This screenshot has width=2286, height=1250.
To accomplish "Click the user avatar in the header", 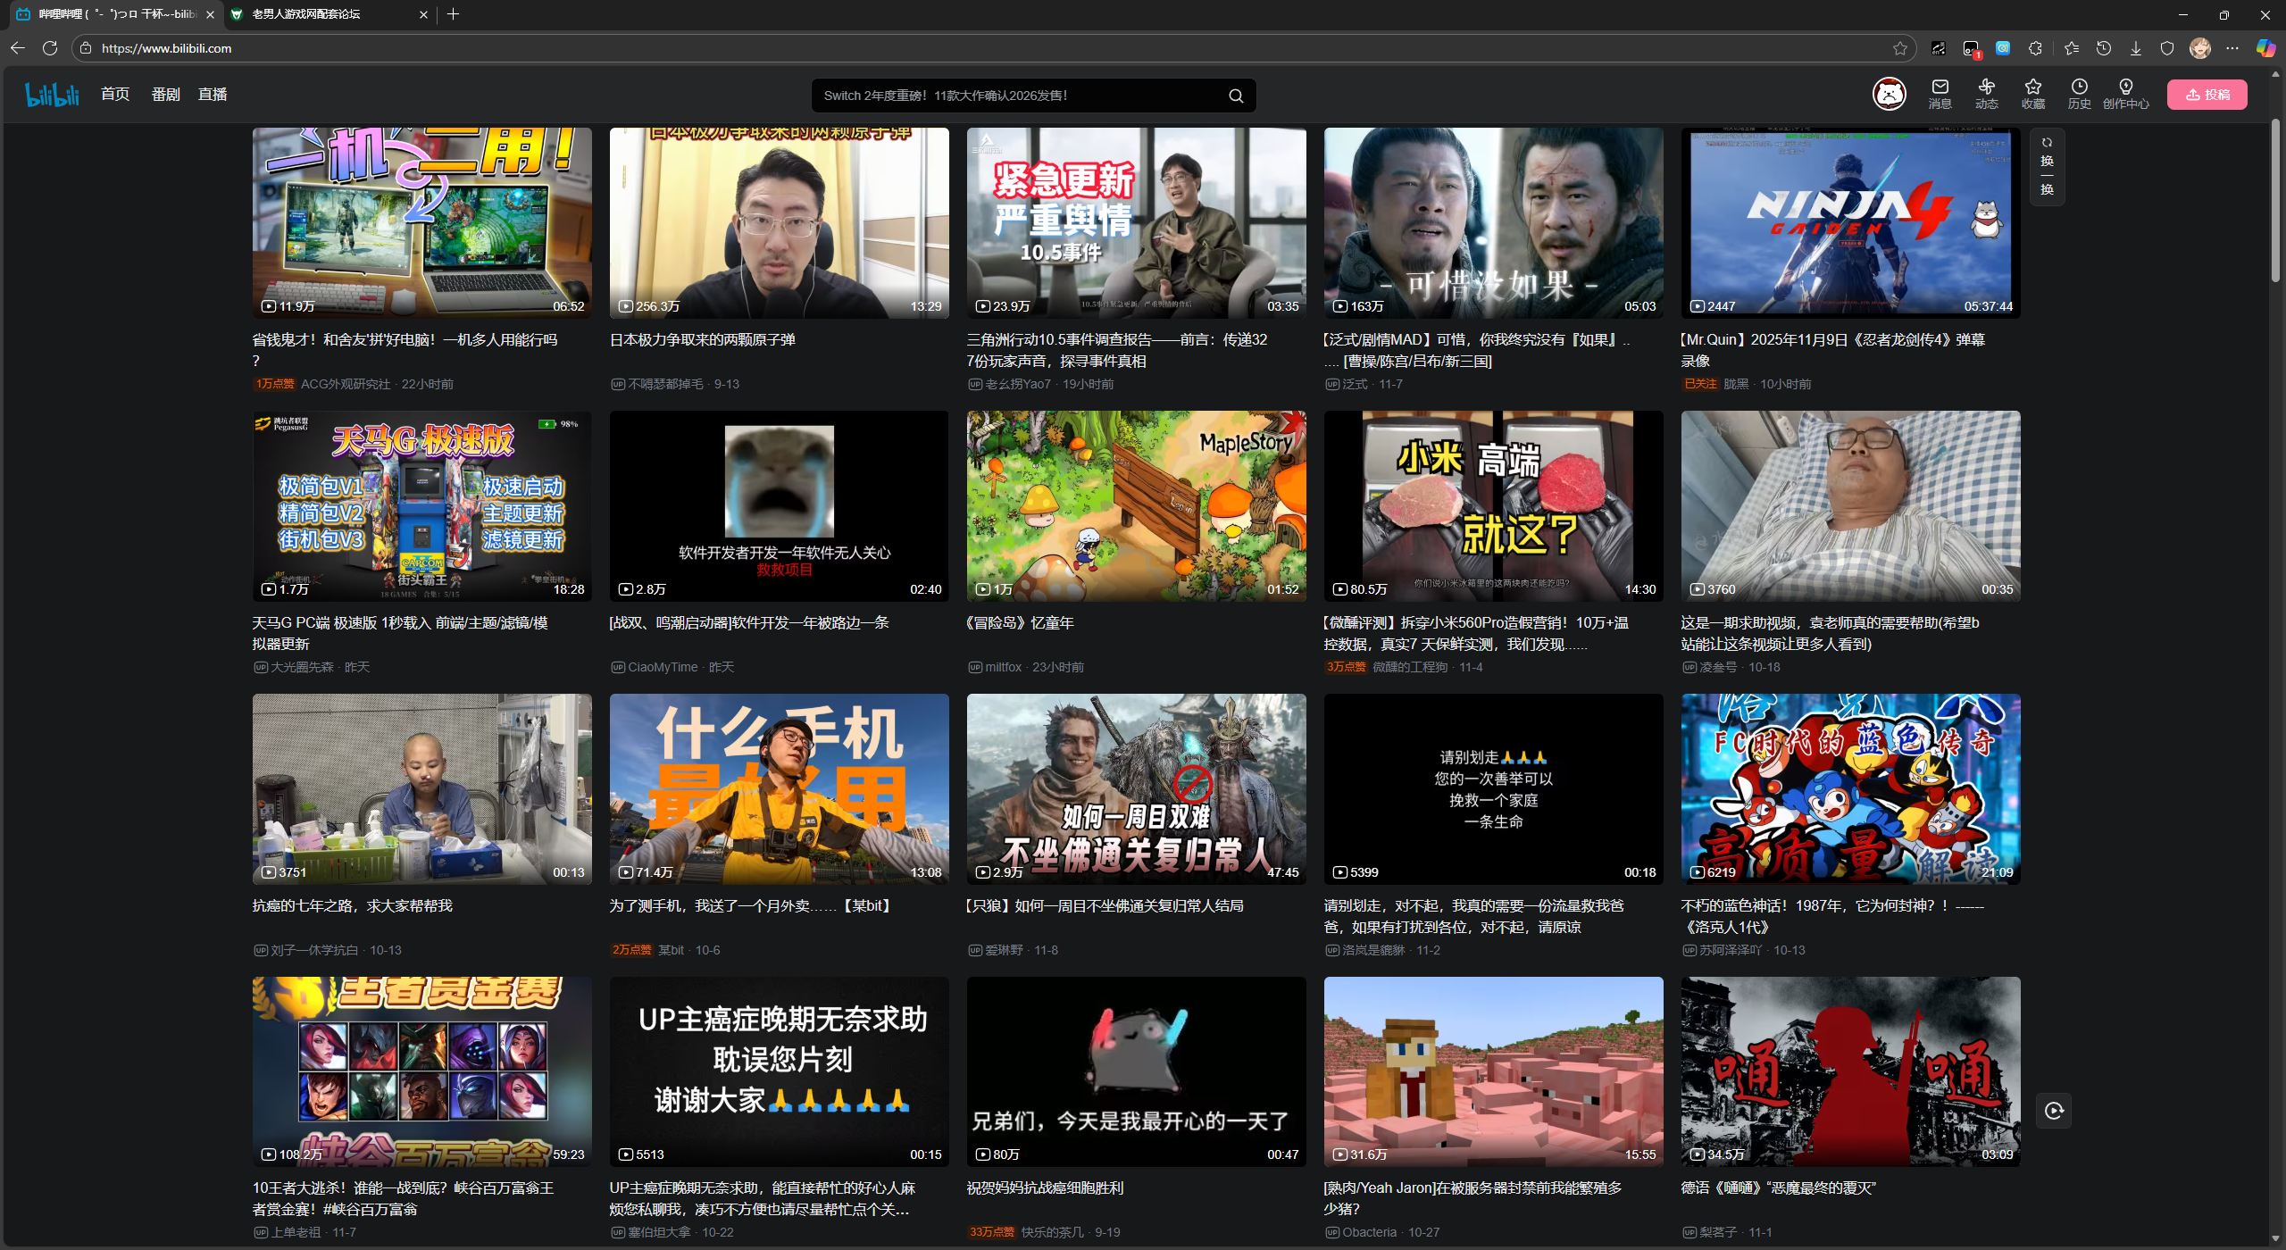I will [1889, 94].
